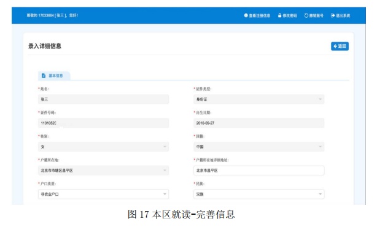
Task: Open the 户籍所在地 dropdown
Action: (103, 171)
